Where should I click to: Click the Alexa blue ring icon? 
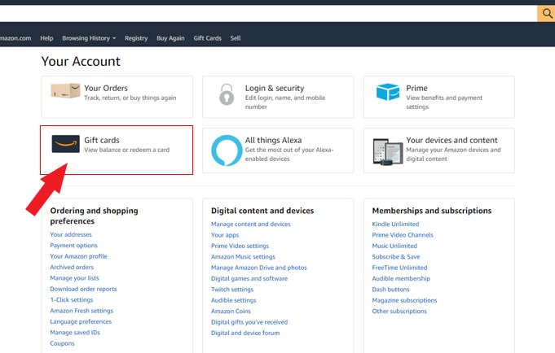226,150
